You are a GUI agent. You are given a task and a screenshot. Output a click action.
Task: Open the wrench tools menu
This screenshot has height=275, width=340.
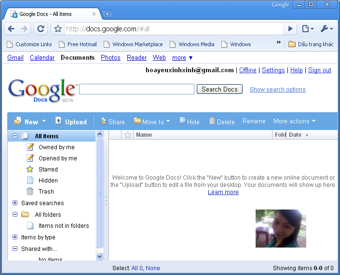point(327,29)
